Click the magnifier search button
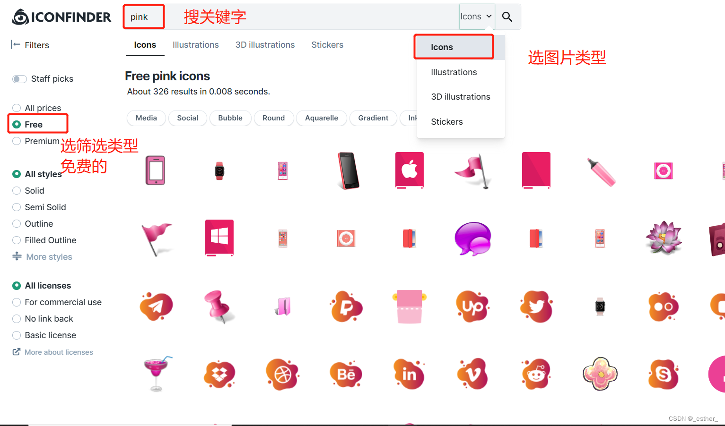 coord(507,17)
